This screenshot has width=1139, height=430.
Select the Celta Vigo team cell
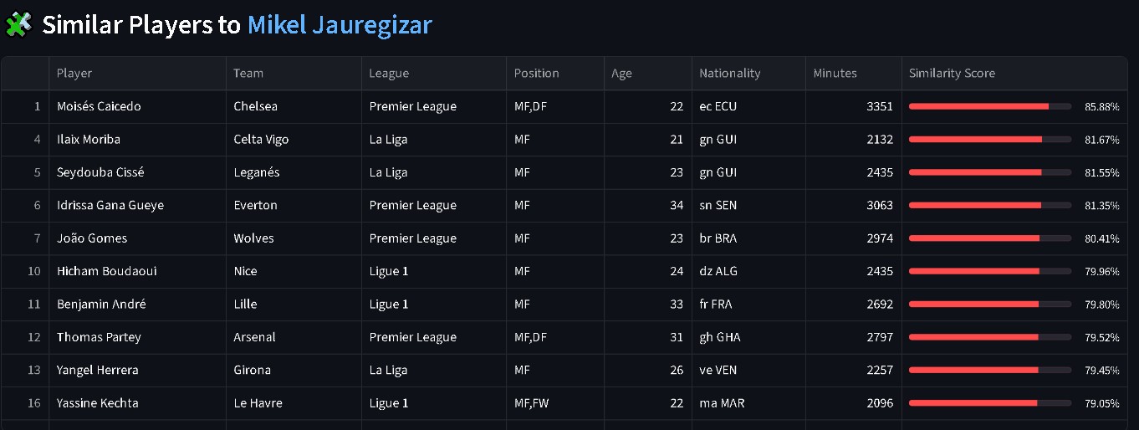tap(294, 139)
